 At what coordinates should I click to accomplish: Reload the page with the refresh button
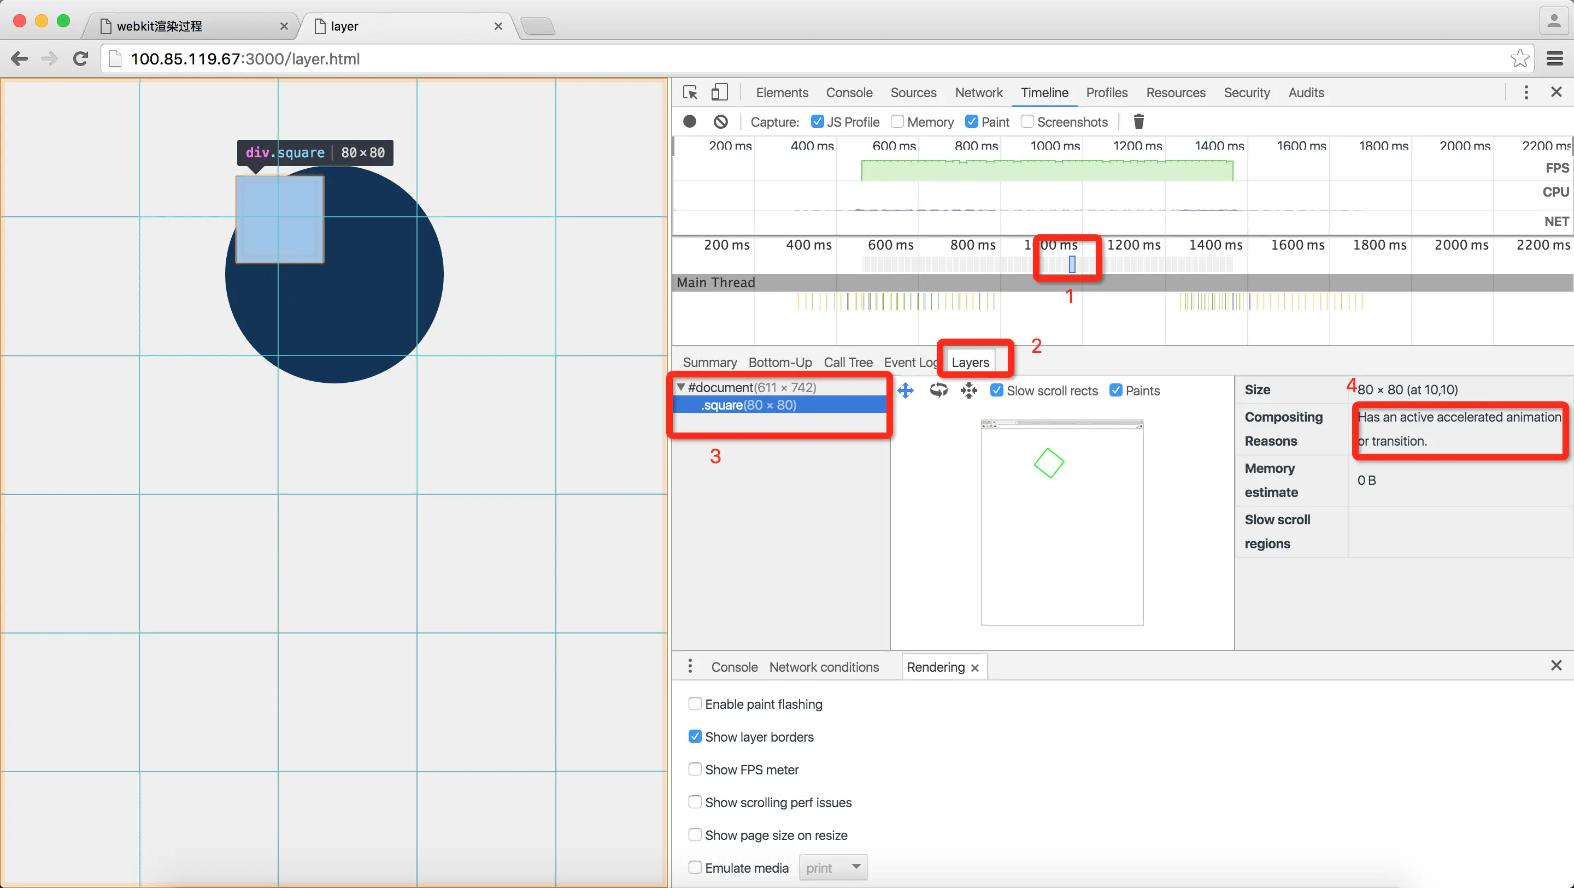tap(81, 58)
